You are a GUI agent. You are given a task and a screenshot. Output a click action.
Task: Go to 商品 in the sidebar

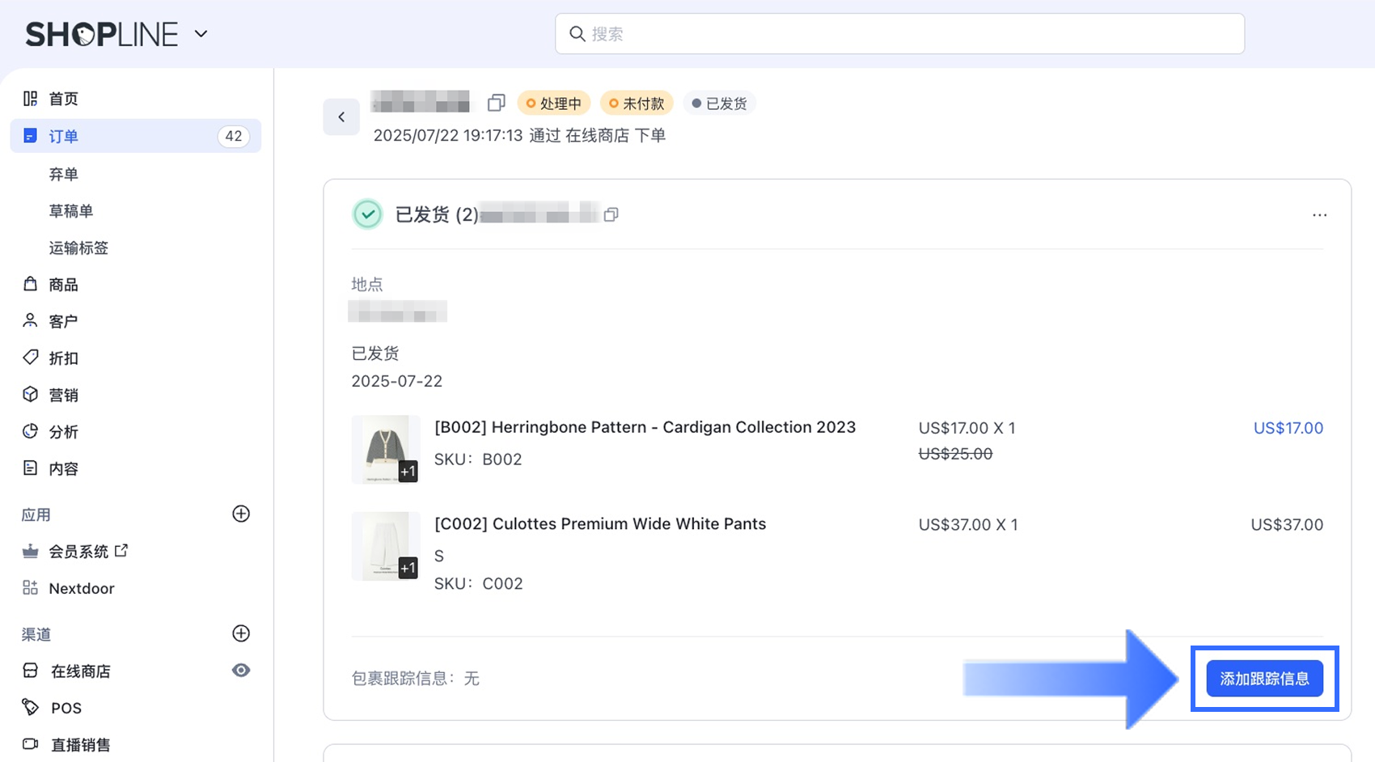[x=64, y=285]
